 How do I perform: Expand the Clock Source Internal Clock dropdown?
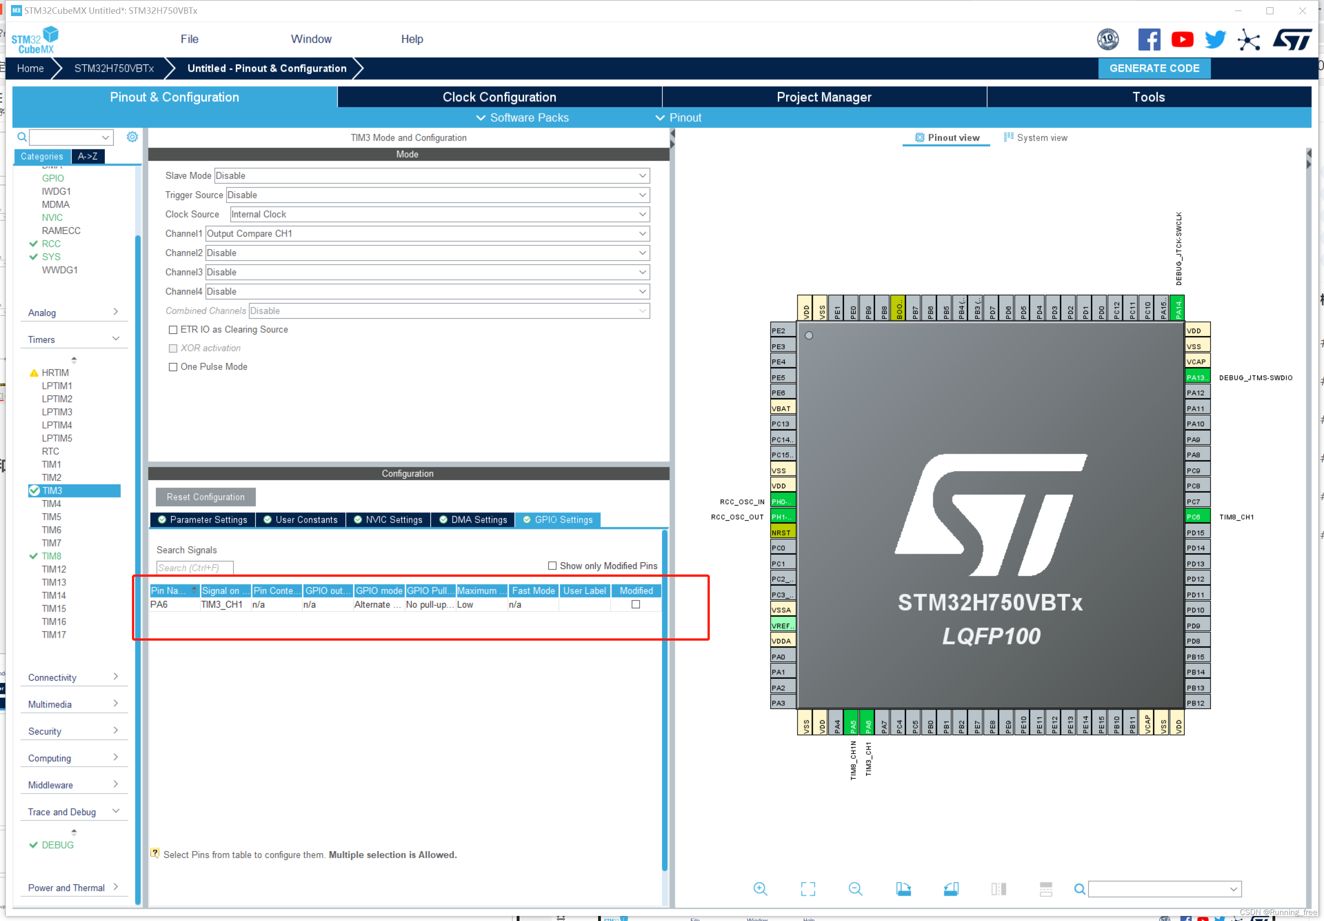pos(642,214)
